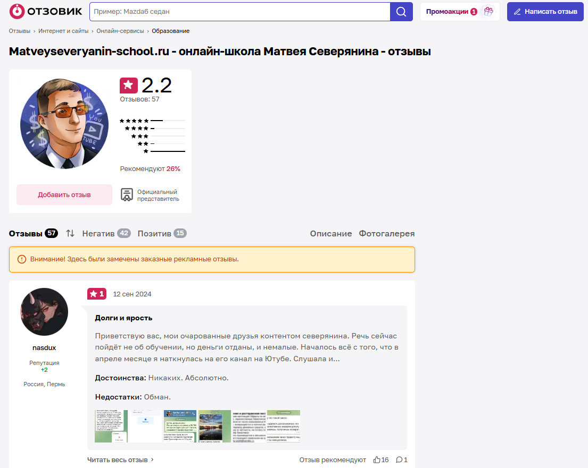Viewport: 588px width, 468px height.
Task: Open Промоакции link
Action: click(x=447, y=12)
